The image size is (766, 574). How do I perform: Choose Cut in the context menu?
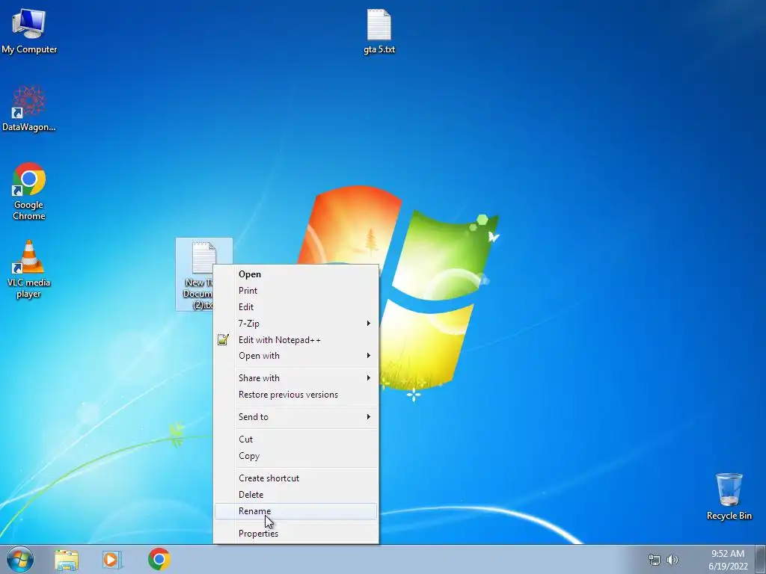tap(296, 439)
